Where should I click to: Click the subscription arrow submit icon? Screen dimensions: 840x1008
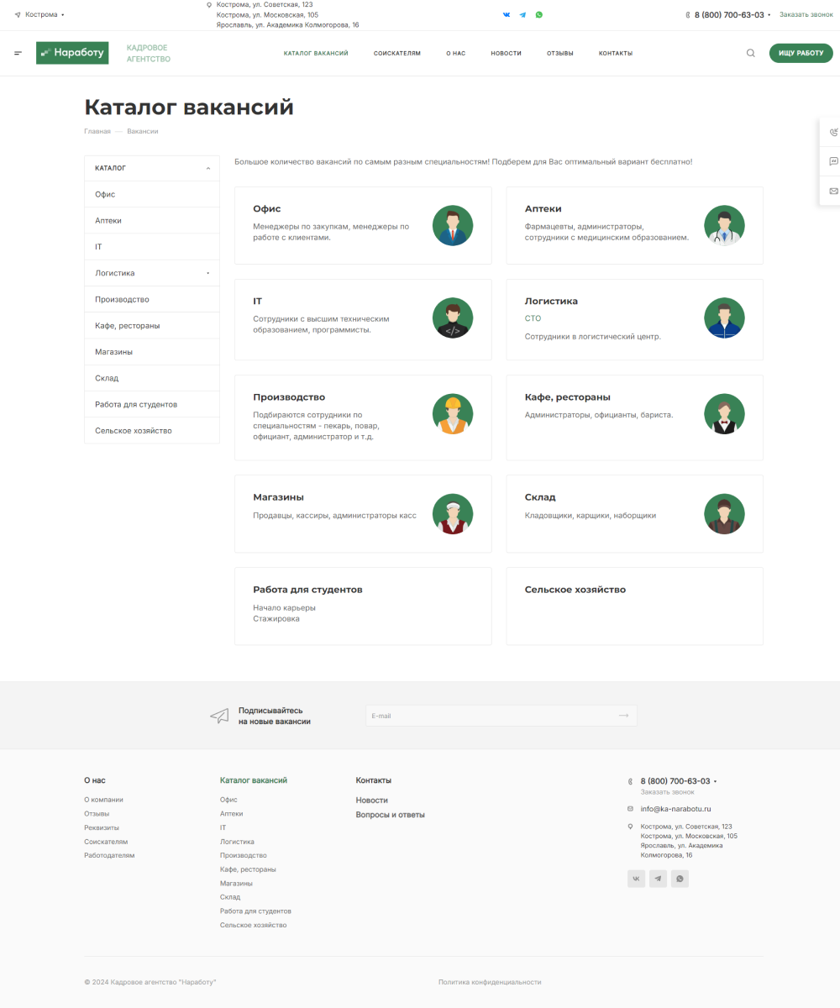click(623, 716)
